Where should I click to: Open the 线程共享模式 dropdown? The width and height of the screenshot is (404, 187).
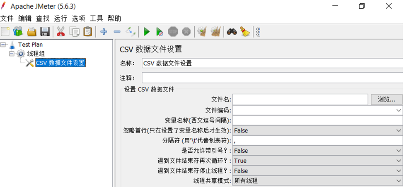click(398, 181)
